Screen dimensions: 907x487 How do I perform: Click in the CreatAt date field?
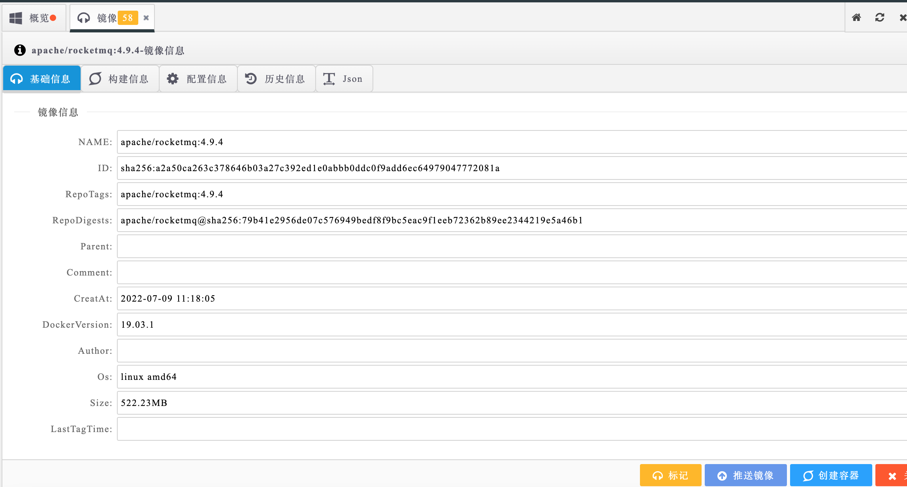tap(512, 298)
